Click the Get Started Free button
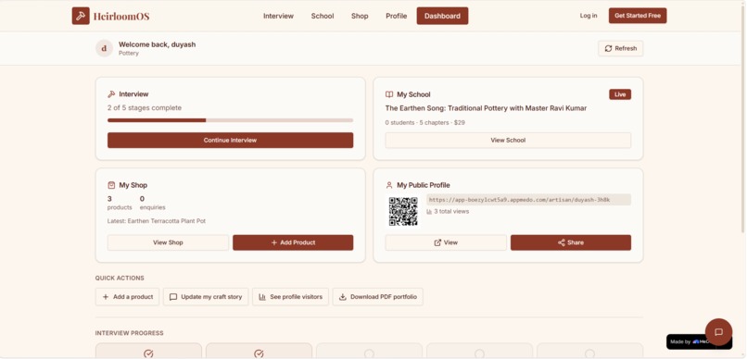747x359 pixels. click(x=638, y=16)
